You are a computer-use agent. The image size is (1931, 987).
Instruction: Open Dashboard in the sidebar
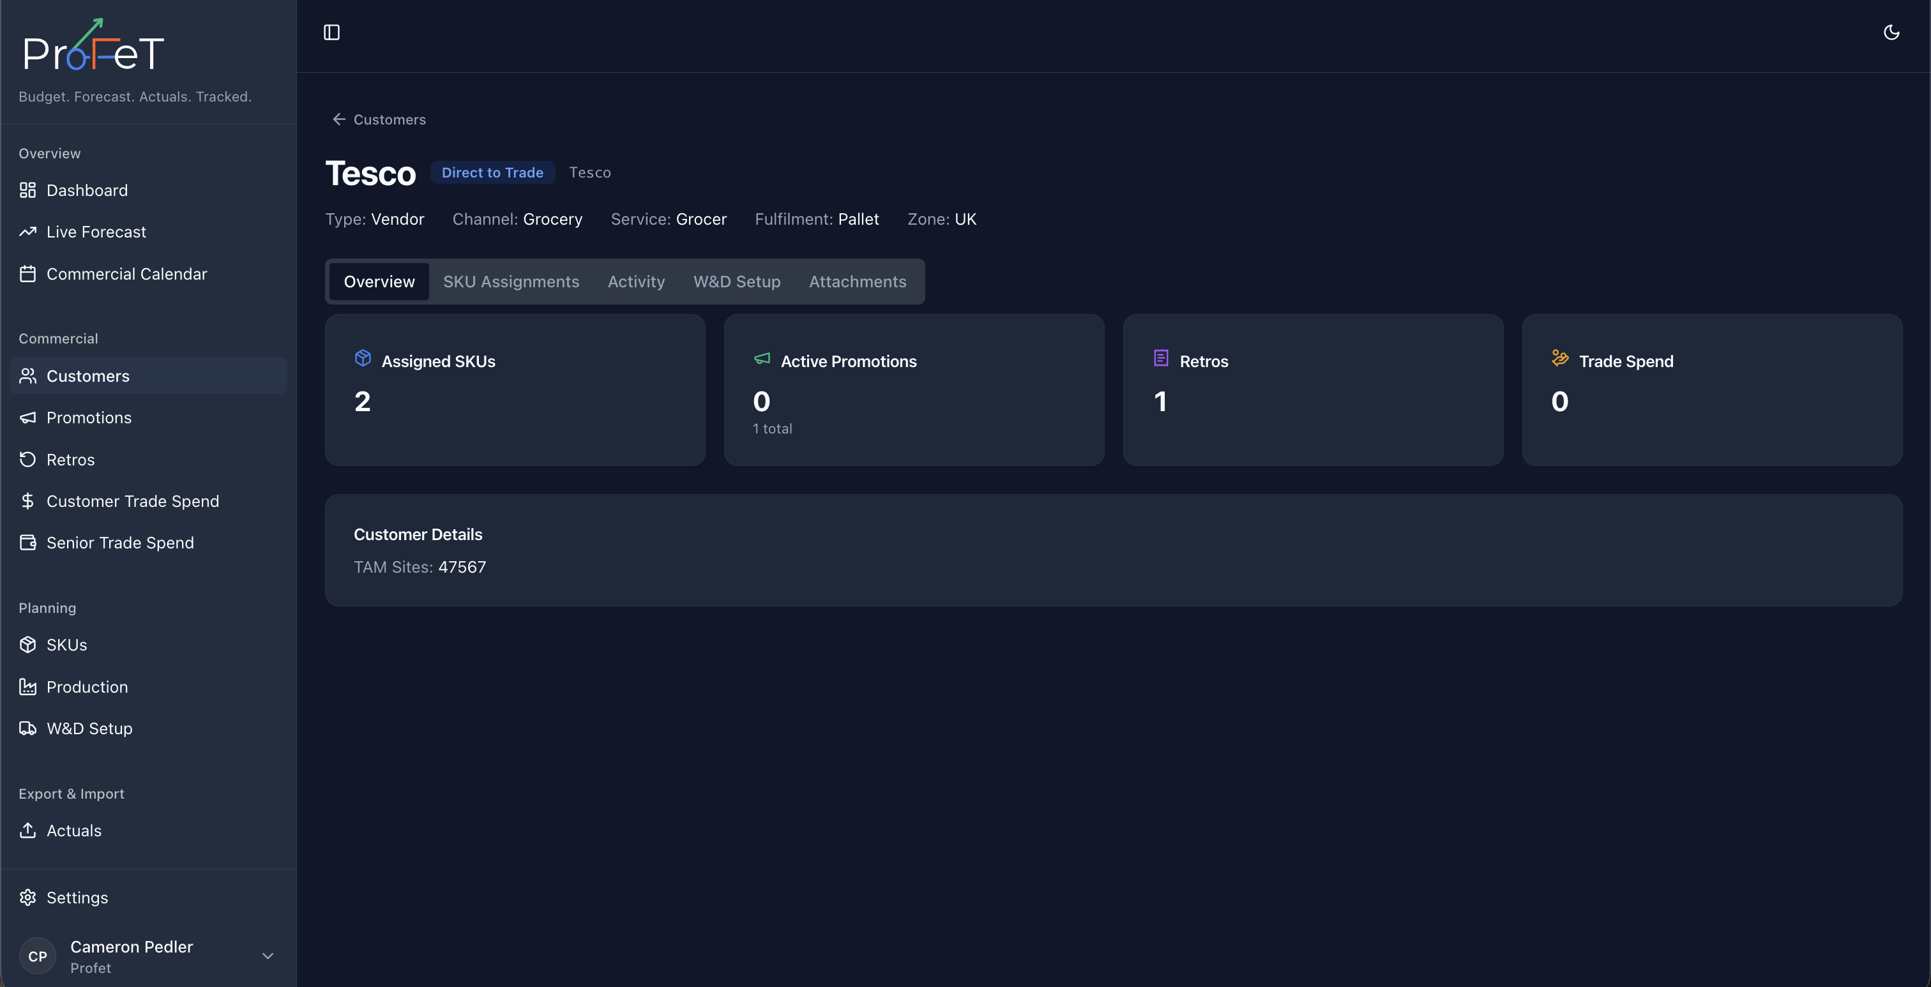[148, 190]
